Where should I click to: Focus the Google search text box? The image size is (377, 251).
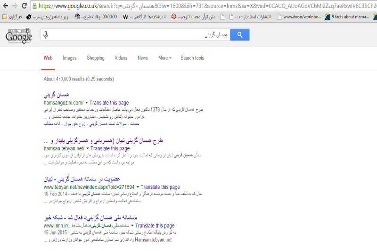(135, 35)
